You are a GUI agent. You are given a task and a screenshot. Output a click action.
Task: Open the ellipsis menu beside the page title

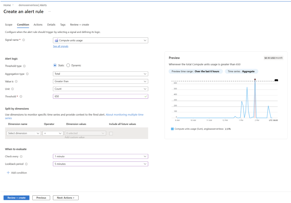click(x=49, y=11)
